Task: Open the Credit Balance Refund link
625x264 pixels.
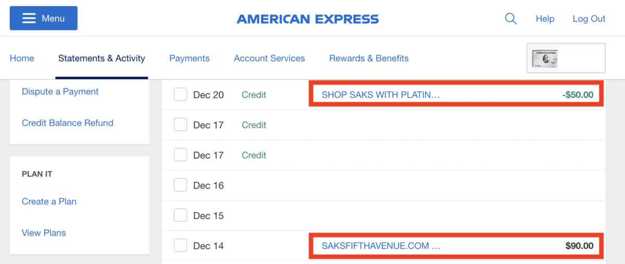Action: click(x=68, y=123)
